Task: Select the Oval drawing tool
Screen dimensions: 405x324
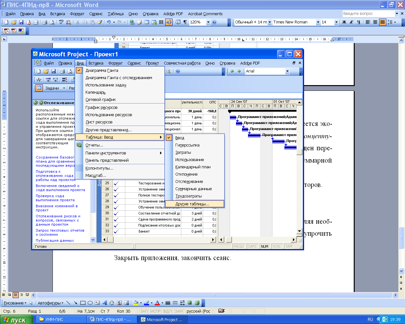Action: [90, 303]
